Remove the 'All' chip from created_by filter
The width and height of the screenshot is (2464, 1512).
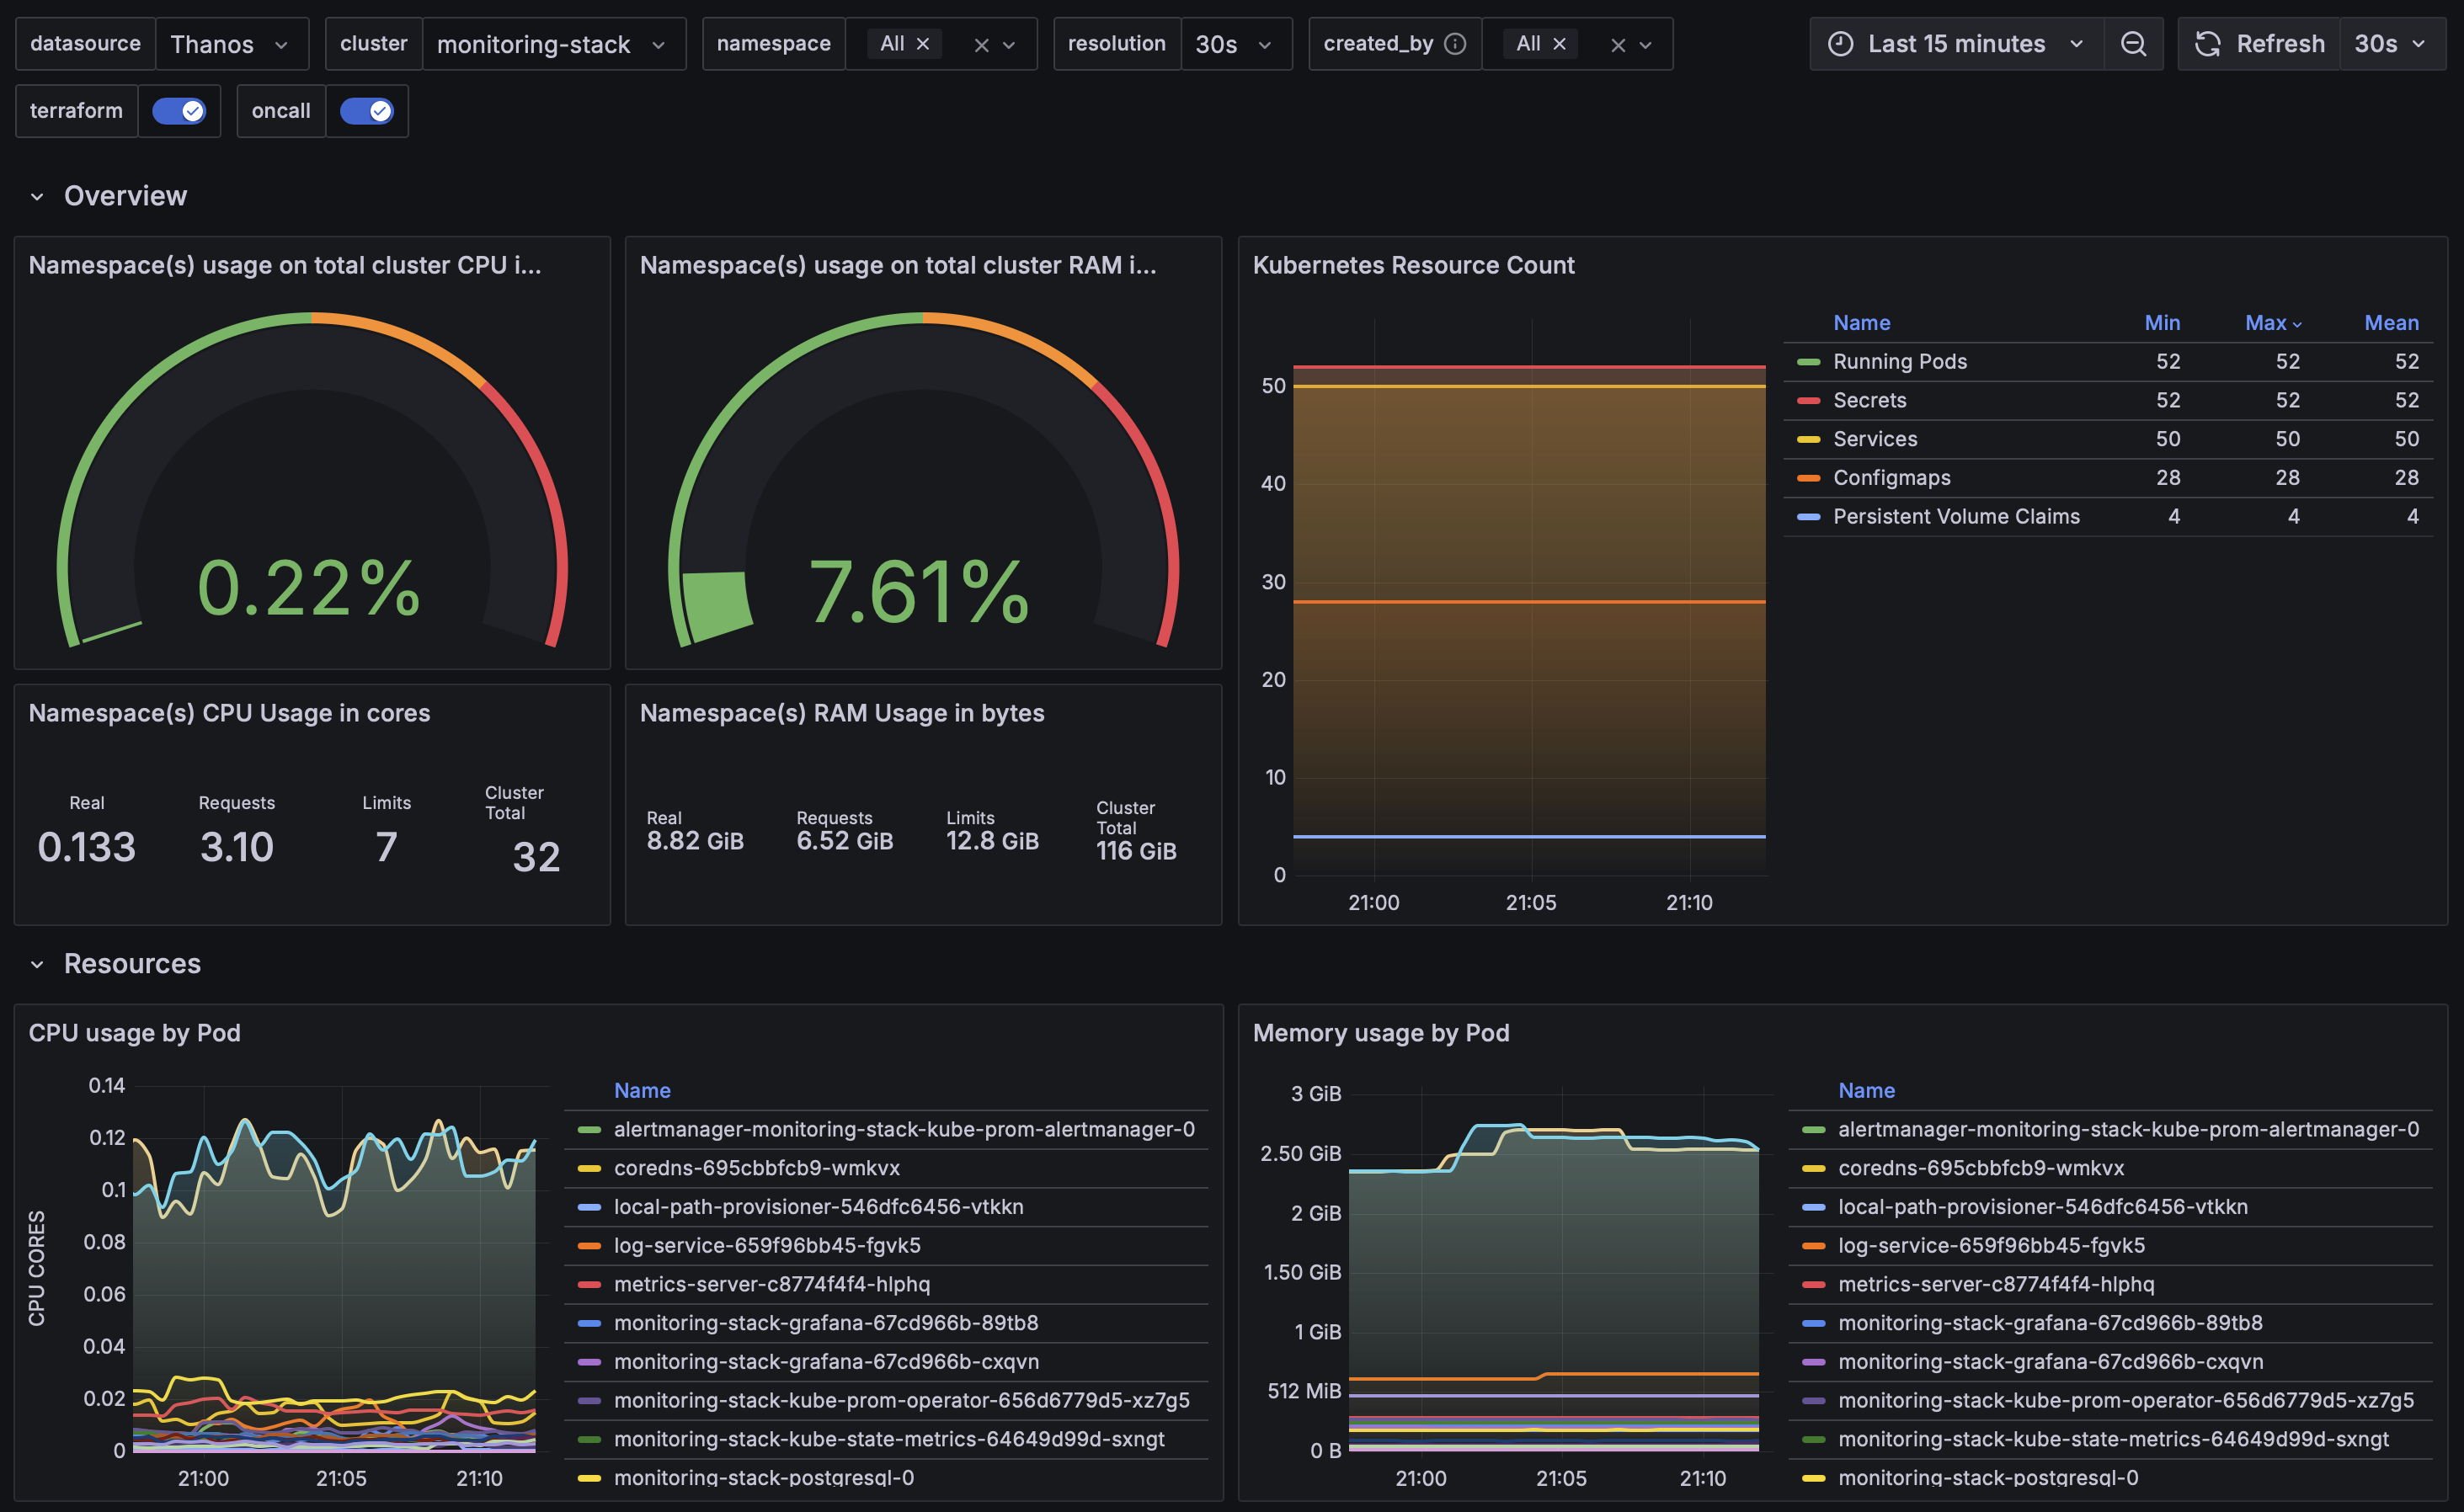1559,44
